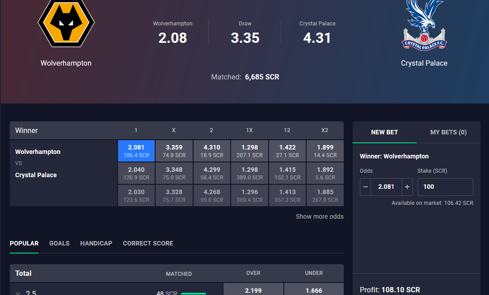The width and height of the screenshot is (489, 295).
Task: Increase odds with the plus button
Action: click(x=407, y=187)
